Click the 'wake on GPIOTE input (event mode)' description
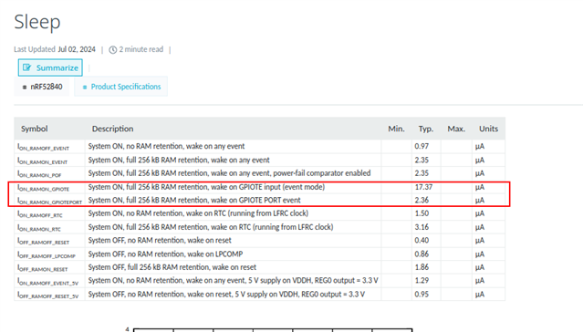The width and height of the screenshot is (583, 332). pyautogui.click(x=267, y=187)
